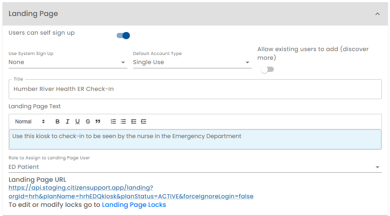This screenshot has height=216, width=390.
Task: Decrease indent of the text
Action: coord(133,122)
